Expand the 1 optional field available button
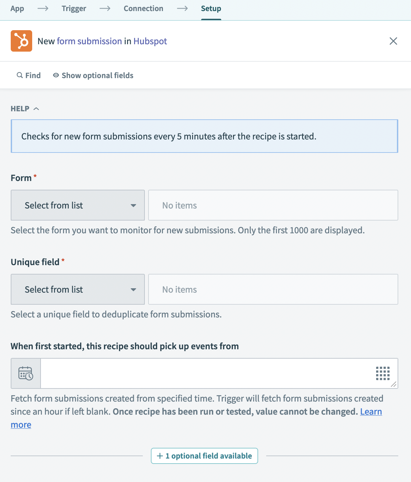The width and height of the screenshot is (411, 482). click(x=204, y=456)
